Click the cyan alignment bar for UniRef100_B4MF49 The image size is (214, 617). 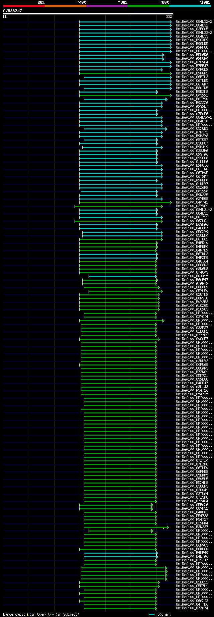coord(121,553)
